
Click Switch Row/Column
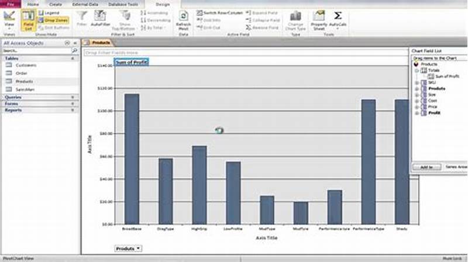pos(220,13)
